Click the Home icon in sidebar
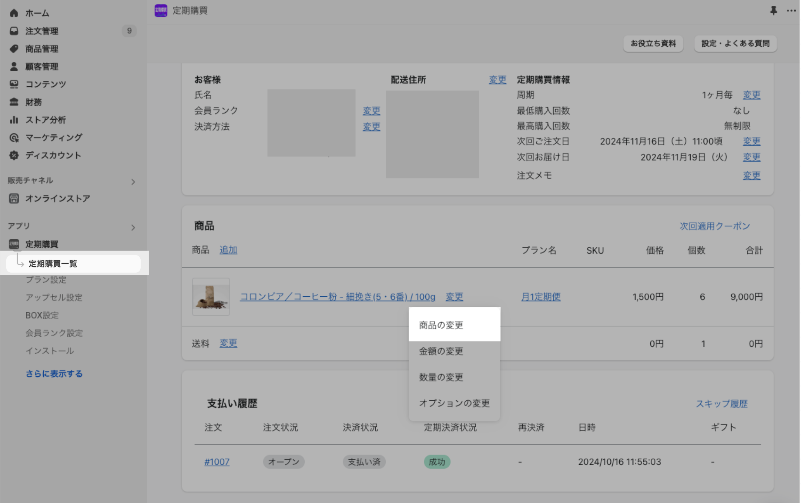 coord(14,13)
